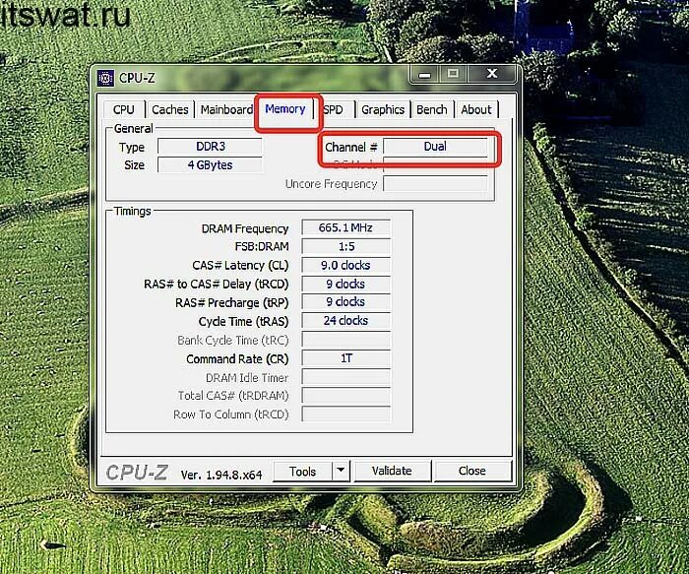This screenshot has height=574, width=689.
Task: Click the Channel # label
Action: point(351,148)
